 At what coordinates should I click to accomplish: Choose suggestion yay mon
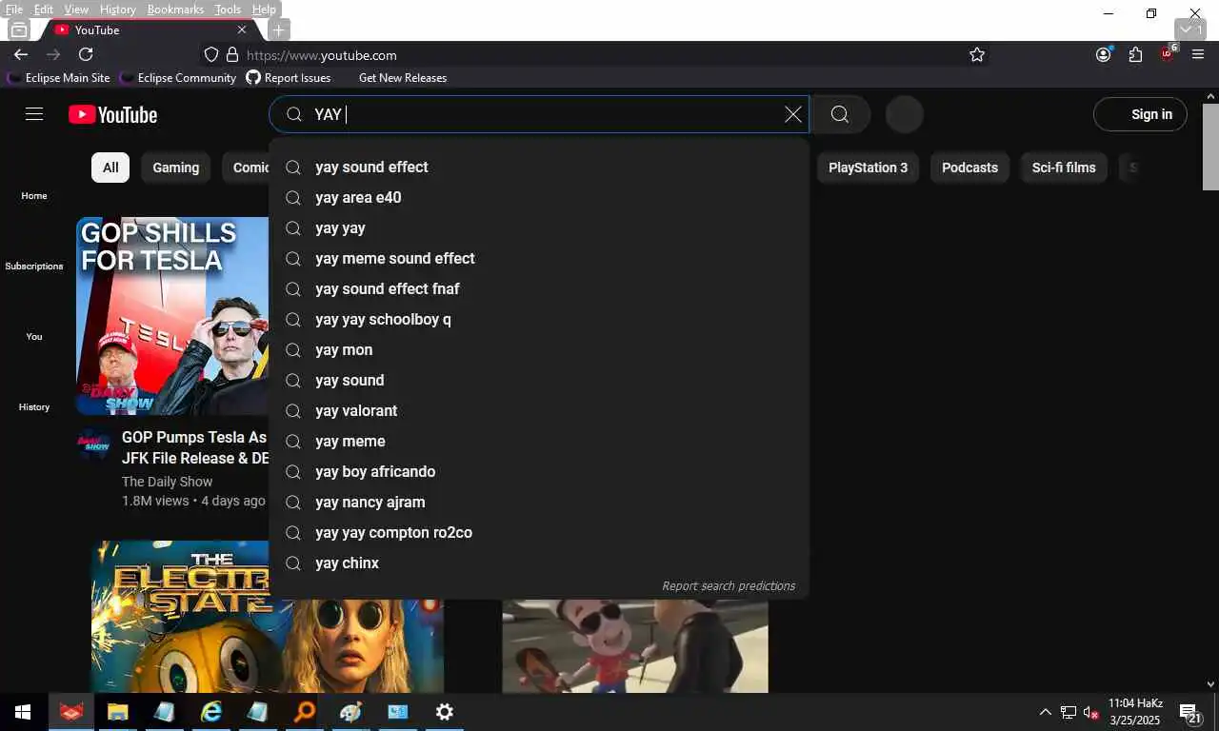[539, 349]
